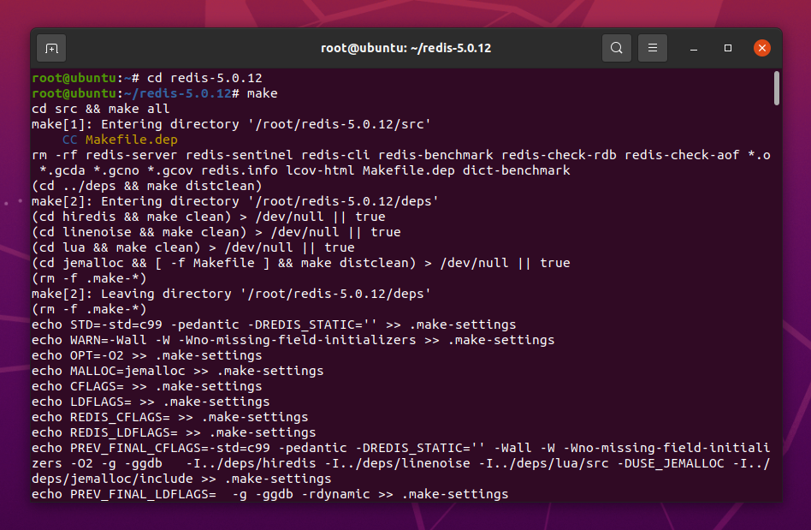Click 'Makefile.dep' in the CC line
Viewport: 811px width, 530px height.
pyautogui.click(x=132, y=140)
